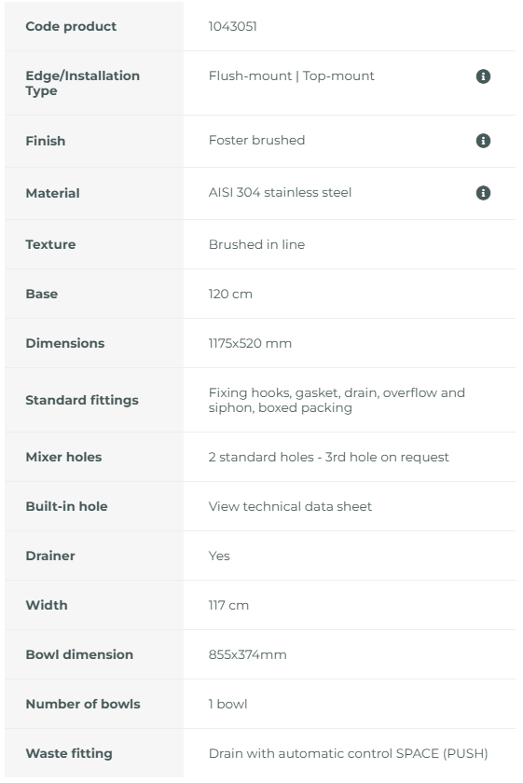This screenshot has height=783, width=523.
Task: Click the Waste fitting drain description
Action: [x=348, y=753]
